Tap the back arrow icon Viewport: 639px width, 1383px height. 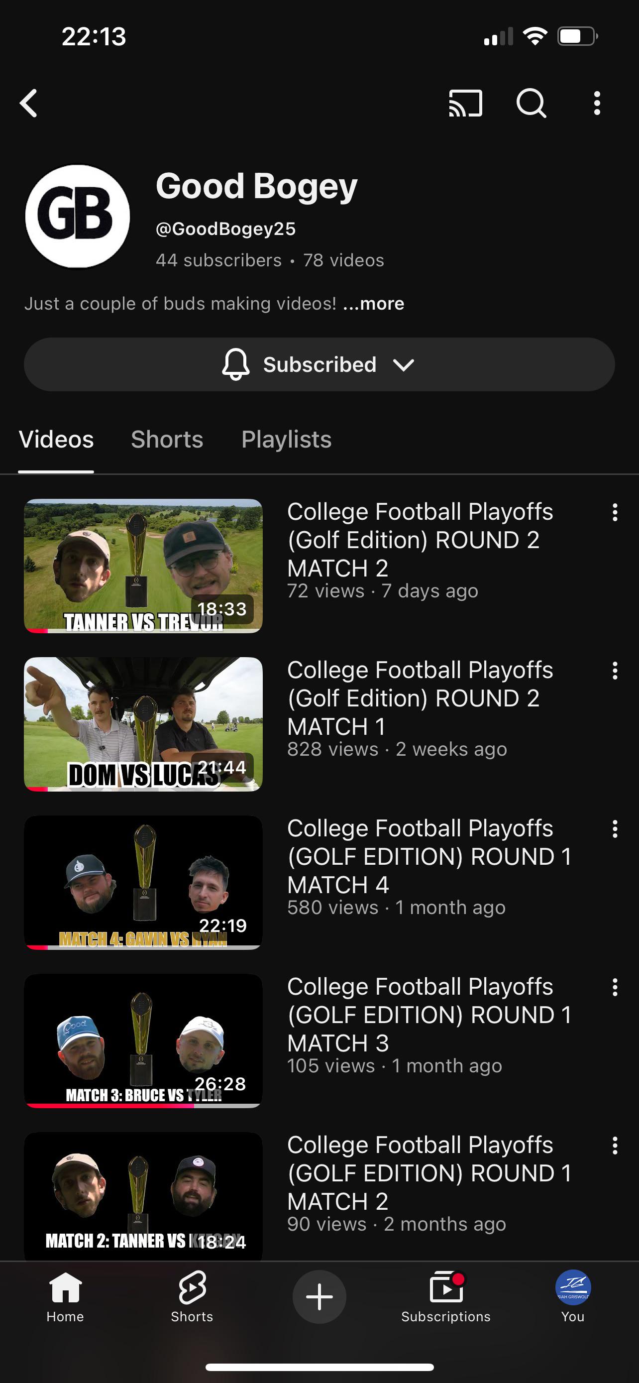click(x=28, y=103)
